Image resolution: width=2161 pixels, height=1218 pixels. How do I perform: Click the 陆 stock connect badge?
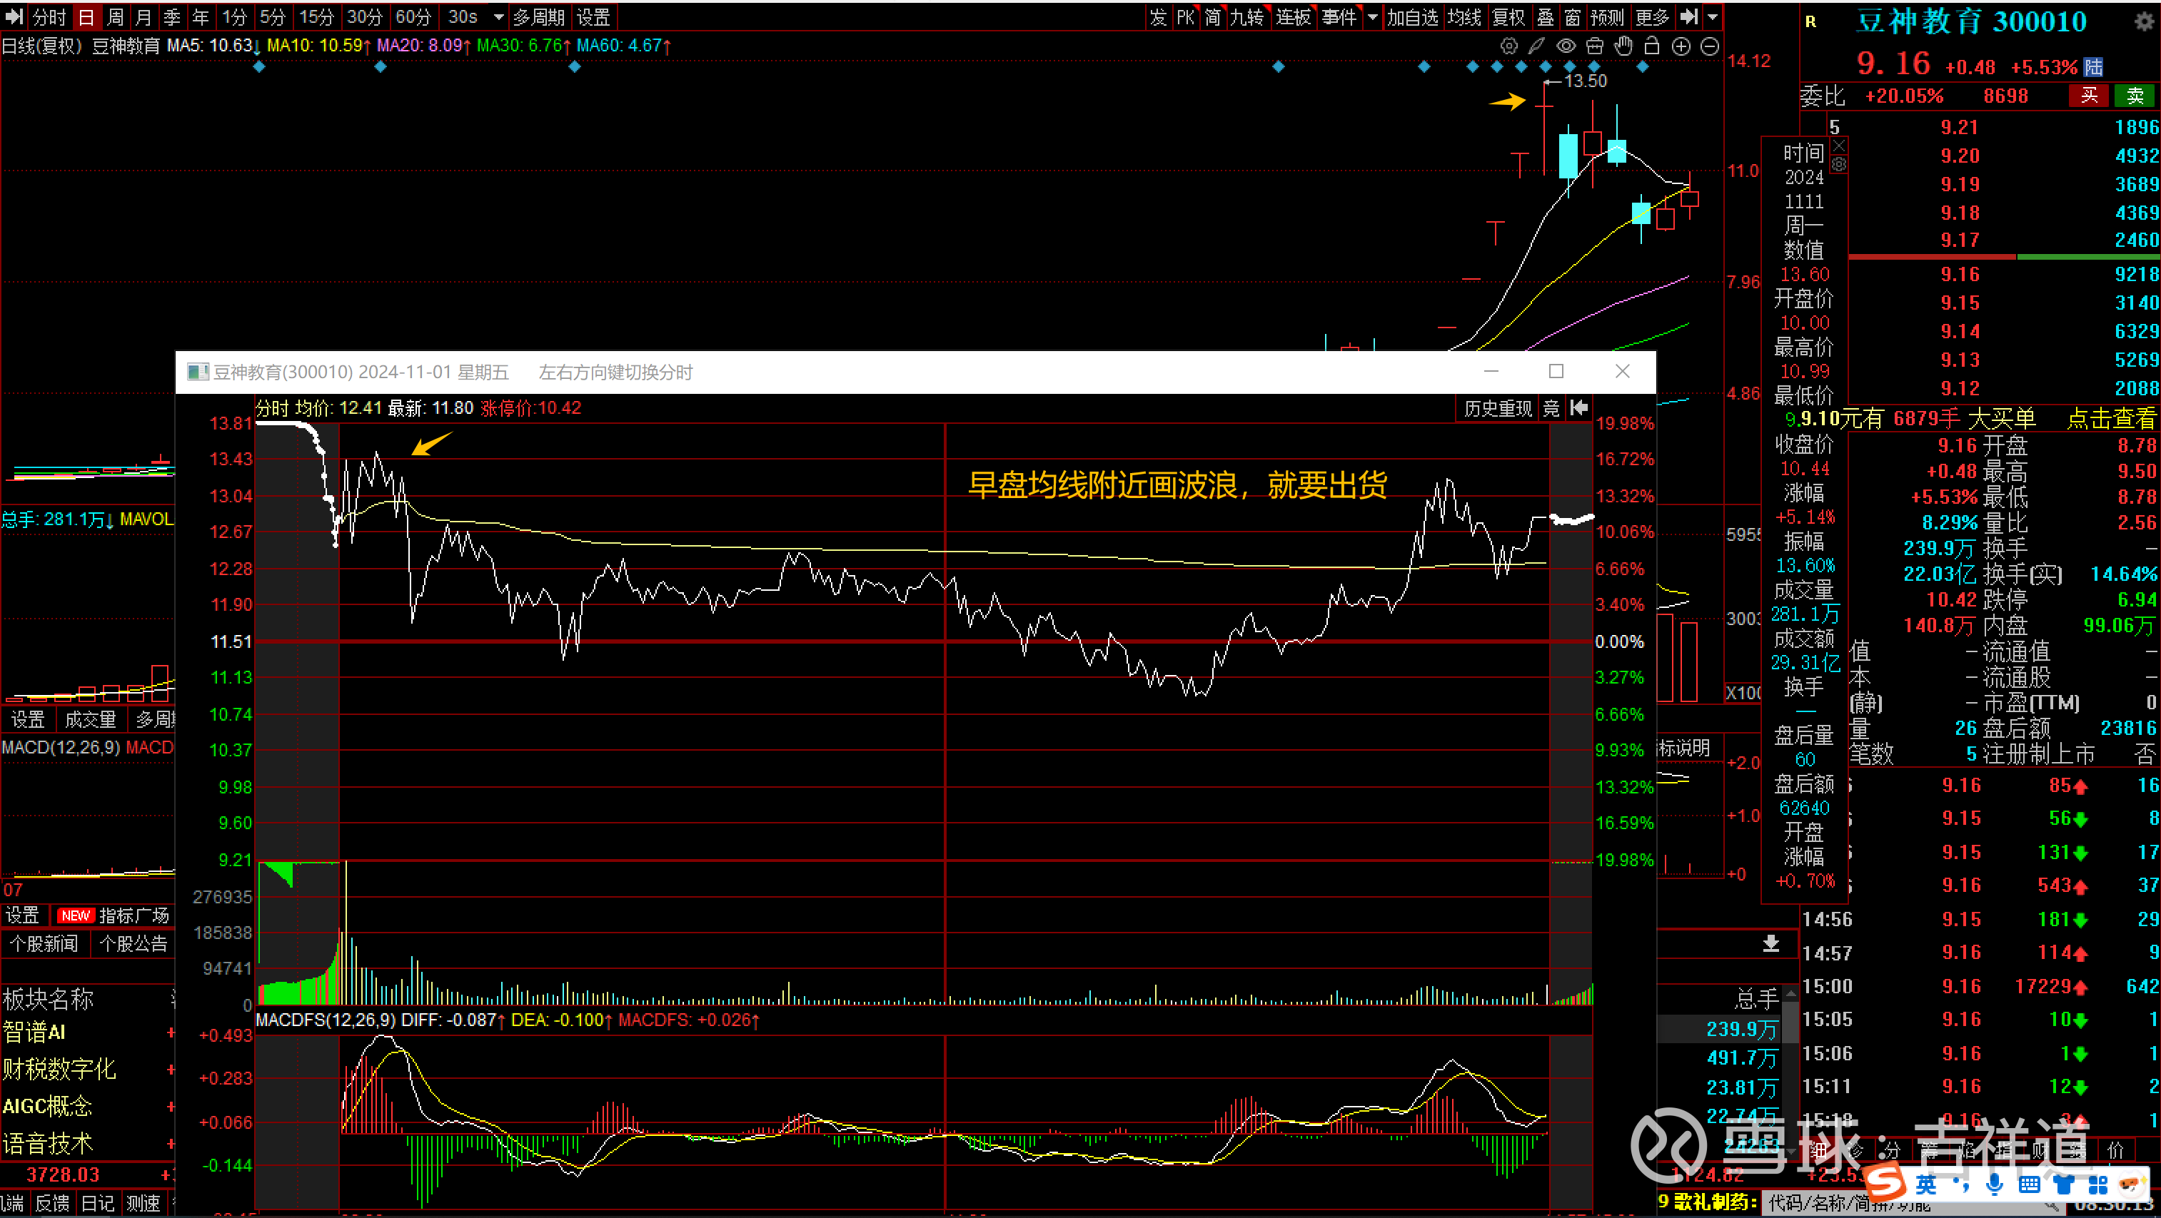2094,67
